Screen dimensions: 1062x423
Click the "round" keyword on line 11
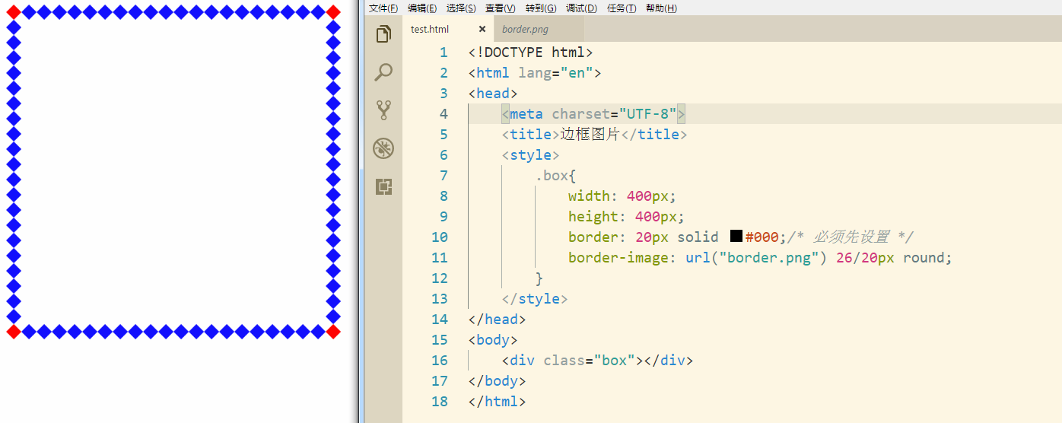pyautogui.click(x=924, y=257)
